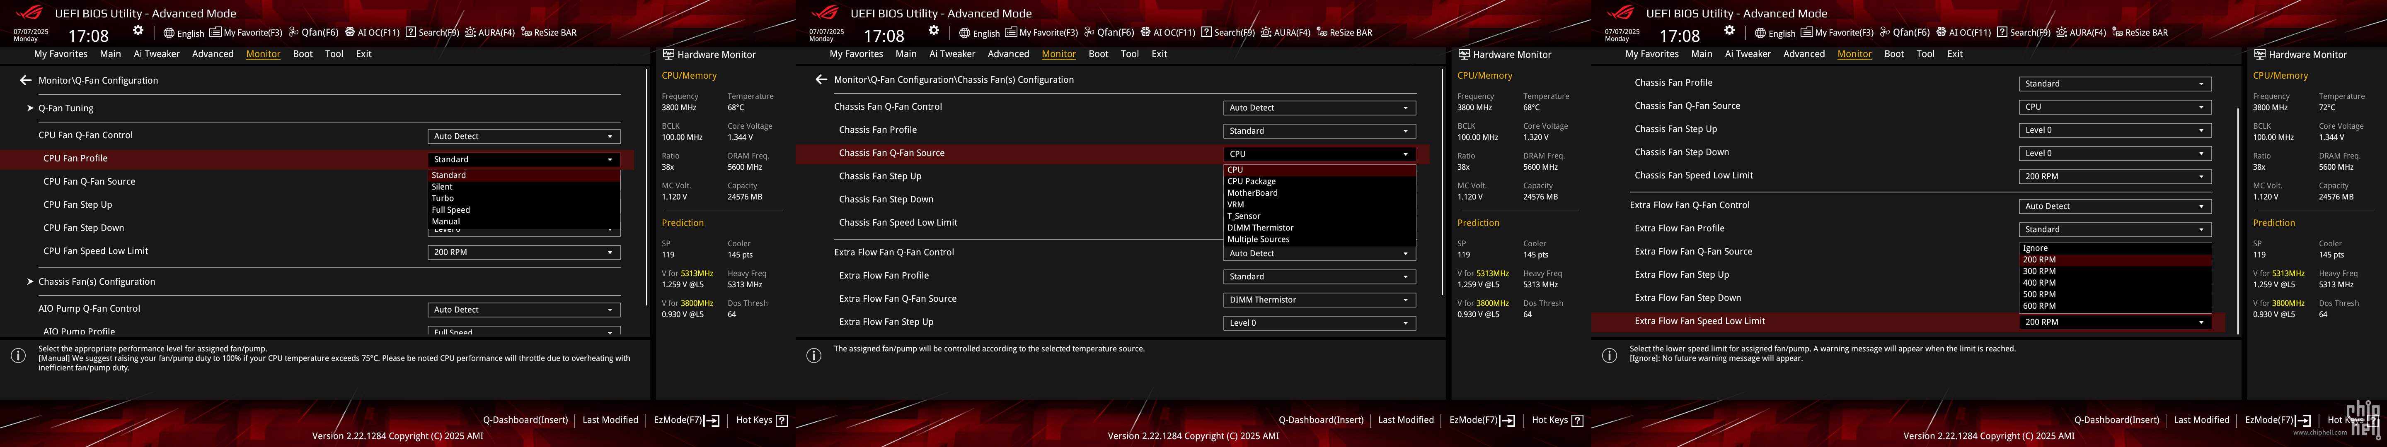The image size is (2387, 447).
Task: Click ReSize BAR icon on the Extra Flow Fan Speed screen
Action: [2117, 32]
